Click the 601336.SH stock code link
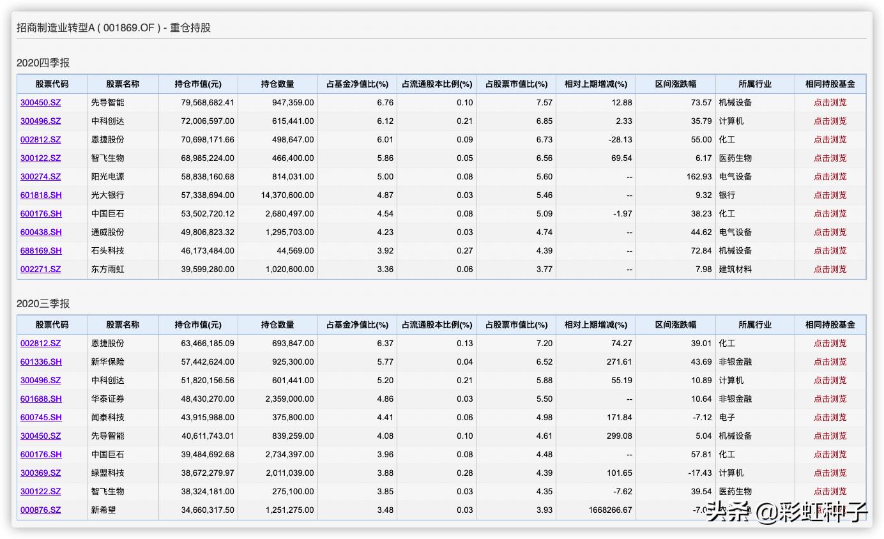 (41, 361)
